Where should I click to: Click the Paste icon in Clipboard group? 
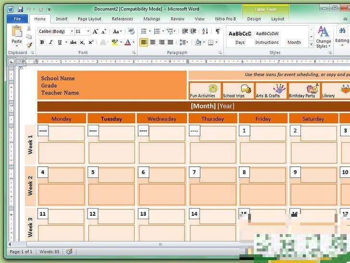click(x=17, y=33)
